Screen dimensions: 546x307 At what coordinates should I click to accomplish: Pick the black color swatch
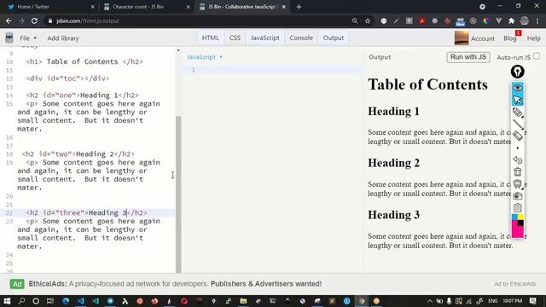pos(520,223)
